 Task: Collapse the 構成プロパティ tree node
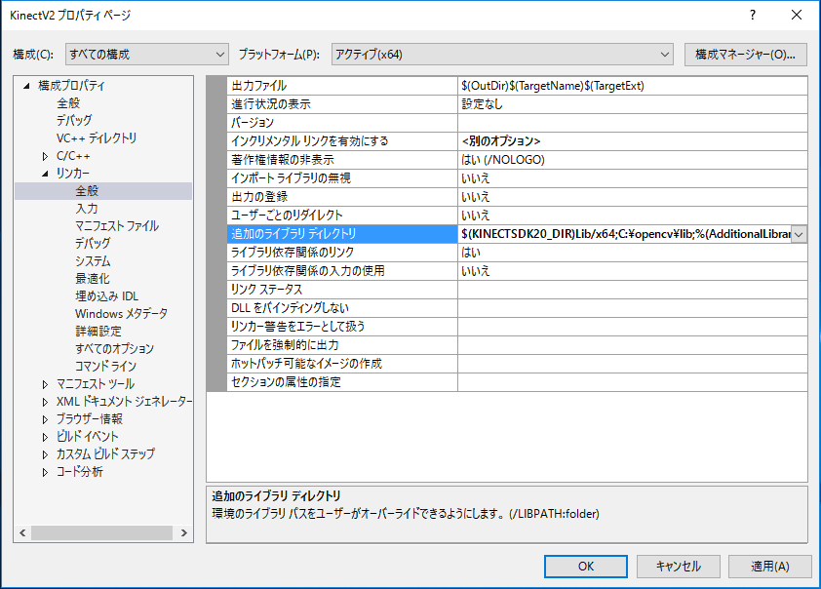(x=26, y=86)
